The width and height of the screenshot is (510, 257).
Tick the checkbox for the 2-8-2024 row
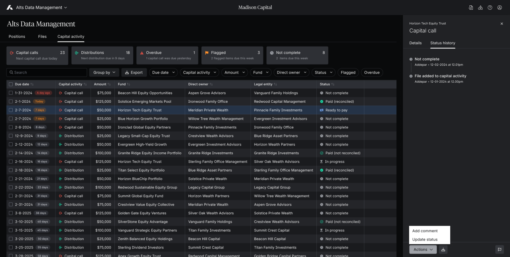tap(11, 127)
